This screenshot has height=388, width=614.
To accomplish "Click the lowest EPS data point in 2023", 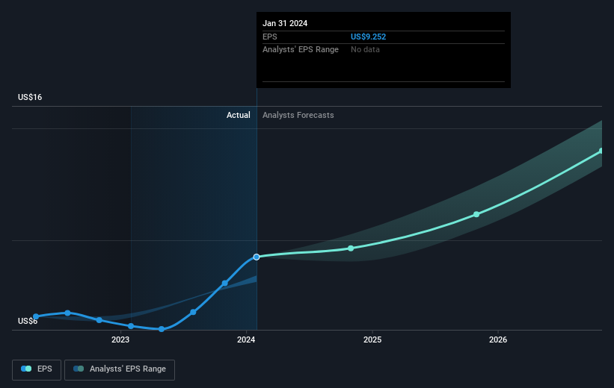I will pyautogui.click(x=162, y=329).
